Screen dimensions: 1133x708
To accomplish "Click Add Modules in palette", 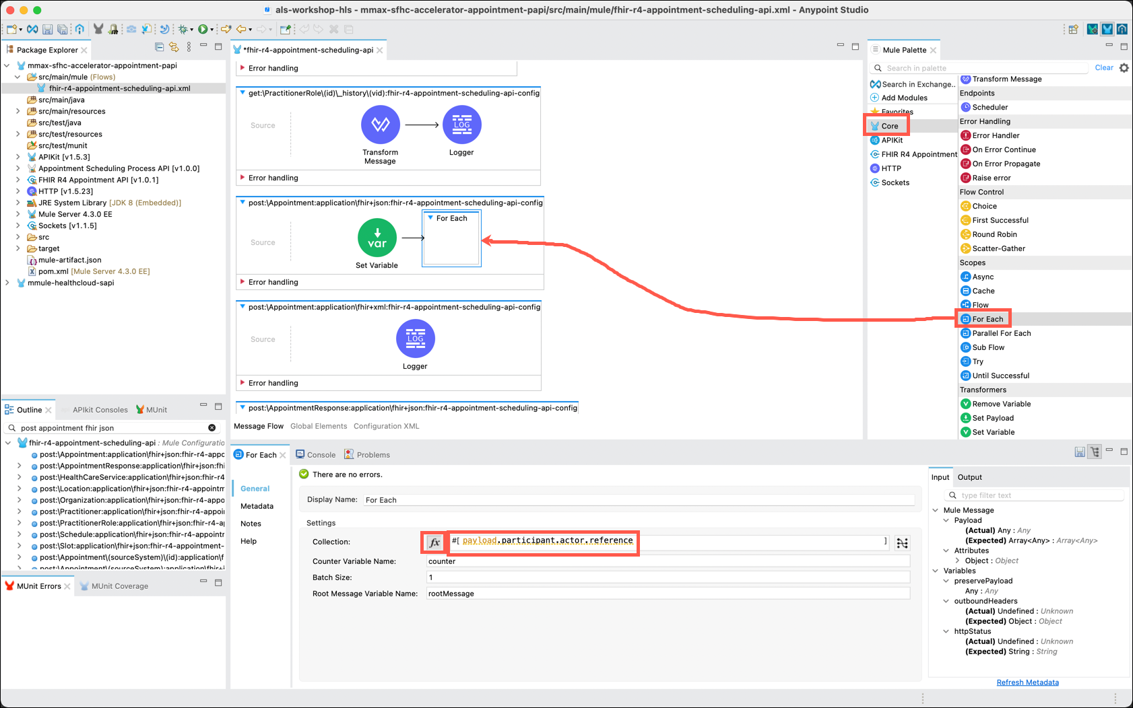I will (899, 98).
